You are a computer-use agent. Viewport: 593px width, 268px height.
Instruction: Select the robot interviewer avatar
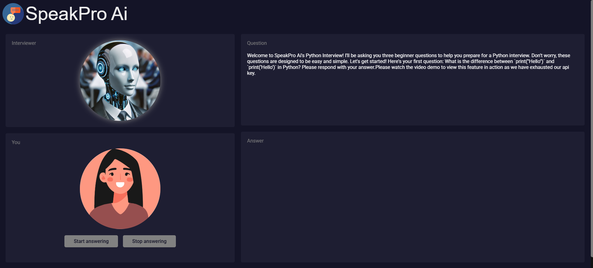point(120,80)
